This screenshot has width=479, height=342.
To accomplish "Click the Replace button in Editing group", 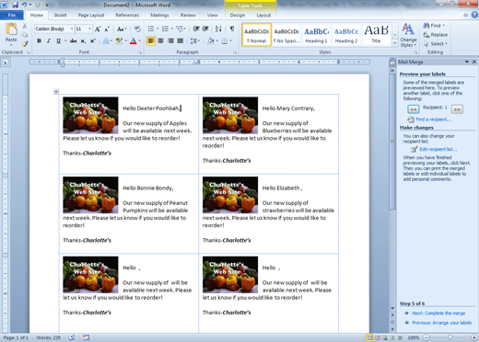I will 436,35.
